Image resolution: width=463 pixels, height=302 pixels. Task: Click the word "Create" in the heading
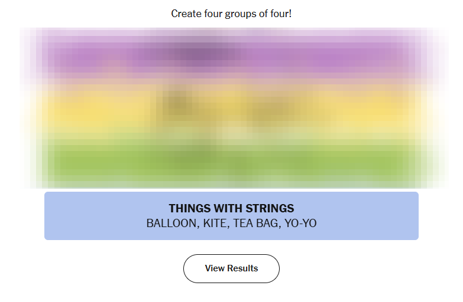185,14
